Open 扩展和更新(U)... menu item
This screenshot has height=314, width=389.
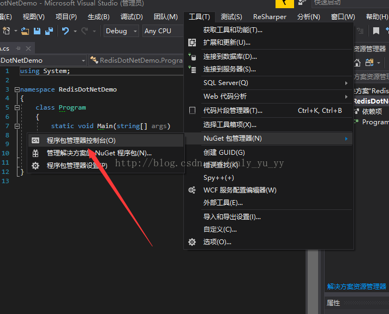[x=227, y=43]
